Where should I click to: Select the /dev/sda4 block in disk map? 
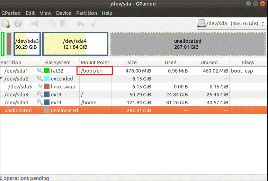75,44
